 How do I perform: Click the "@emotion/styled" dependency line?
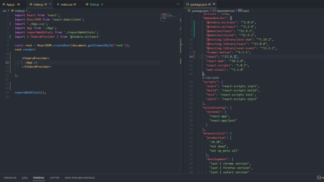[x=231, y=35]
